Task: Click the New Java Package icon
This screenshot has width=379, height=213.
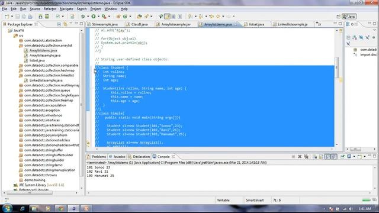Action: click(x=118, y=17)
